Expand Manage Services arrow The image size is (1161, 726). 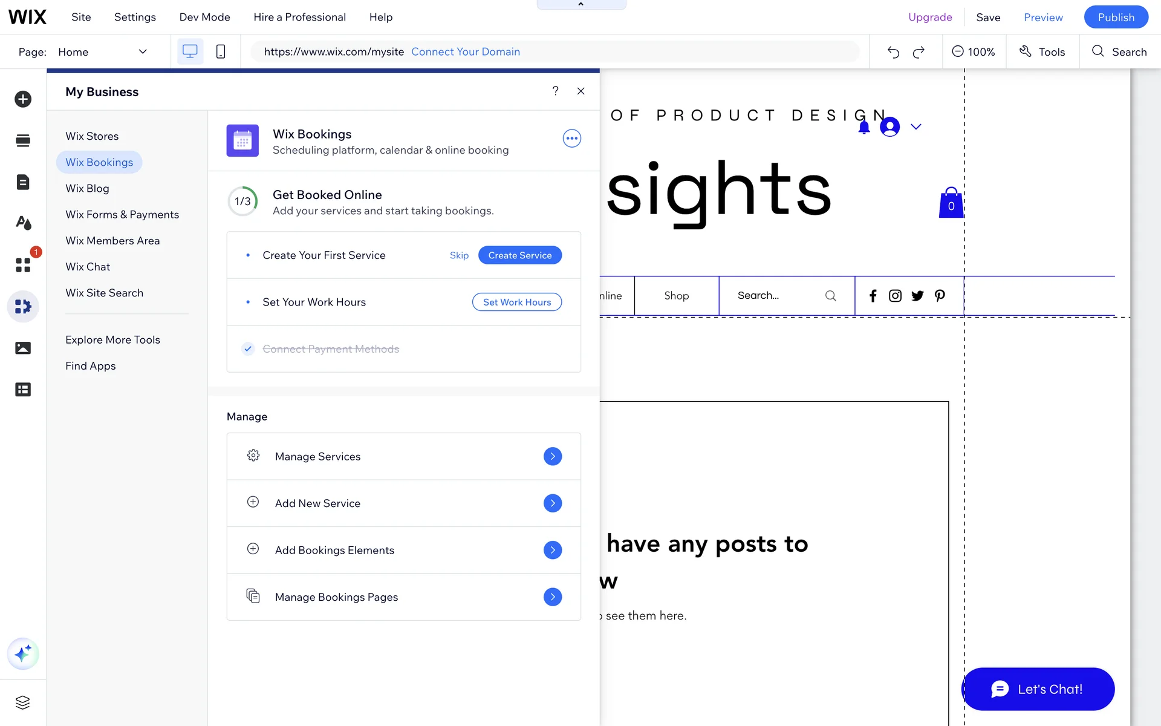pos(552,456)
